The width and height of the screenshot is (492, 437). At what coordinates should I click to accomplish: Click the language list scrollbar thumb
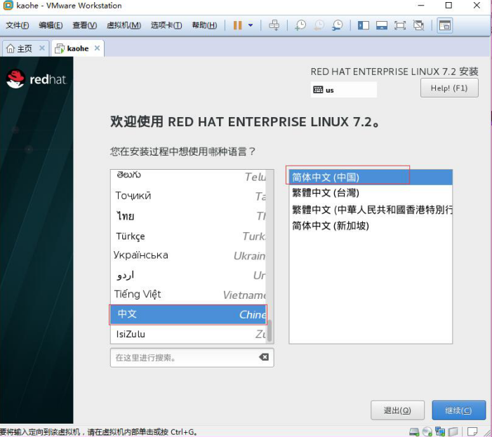[x=270, y=330]
